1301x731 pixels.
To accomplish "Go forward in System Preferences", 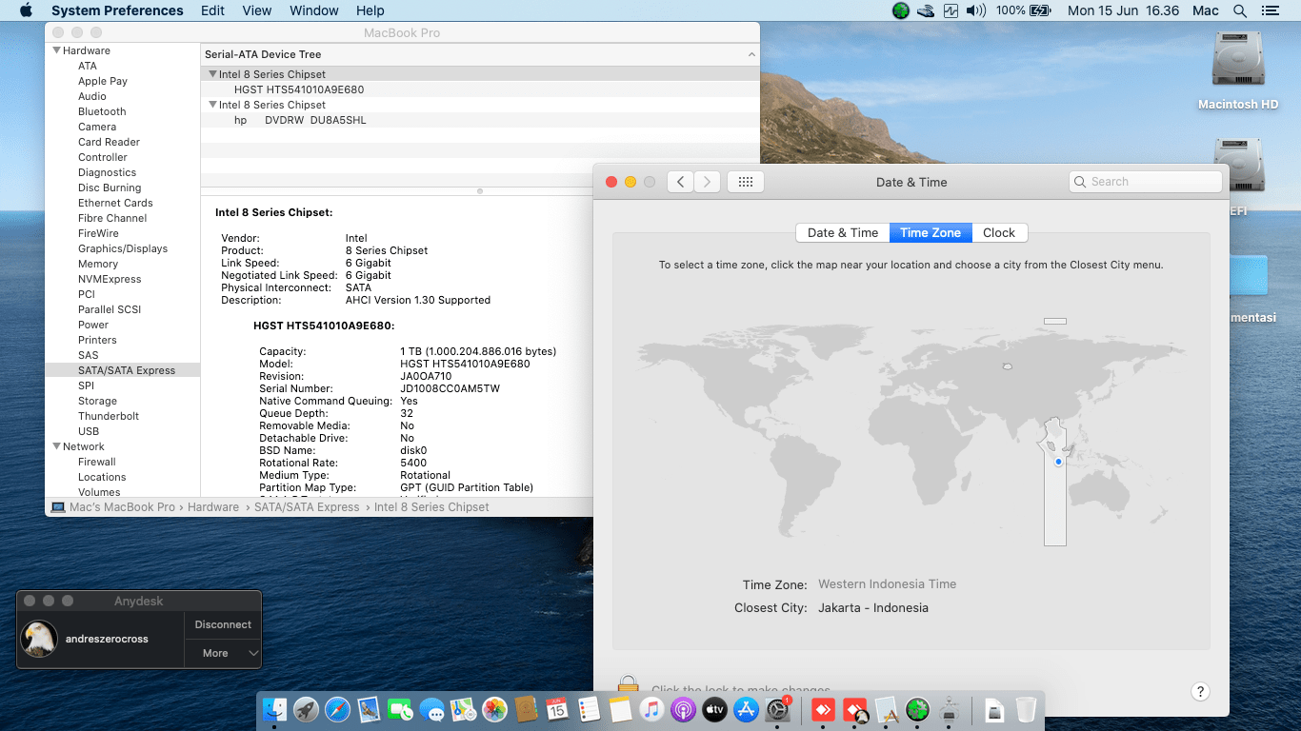I will coord(707,182).
